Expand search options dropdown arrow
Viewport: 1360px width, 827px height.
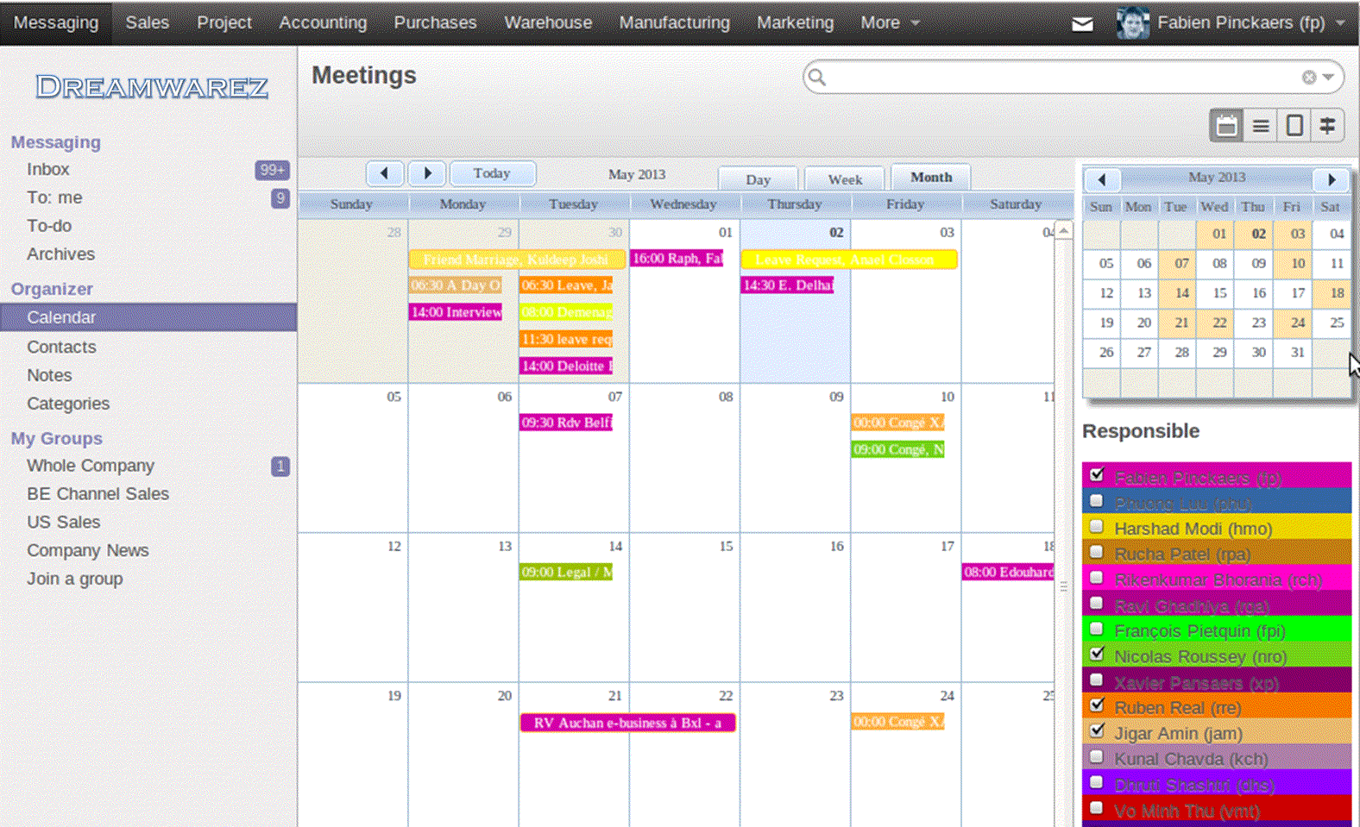coord(1329,78)
